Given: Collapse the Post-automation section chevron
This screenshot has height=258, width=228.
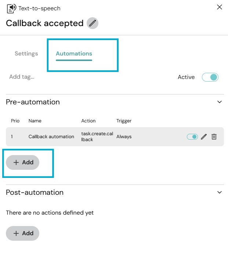Looking at the screenshot, I should click(220, 192).
